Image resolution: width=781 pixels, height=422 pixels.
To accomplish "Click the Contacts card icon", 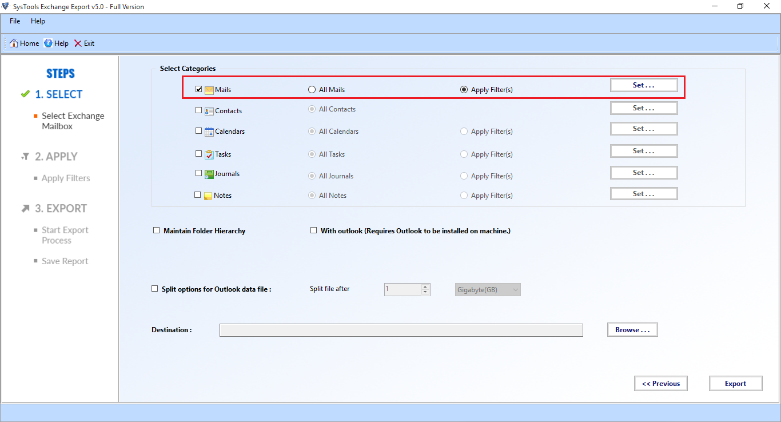I will coord(209,111).
